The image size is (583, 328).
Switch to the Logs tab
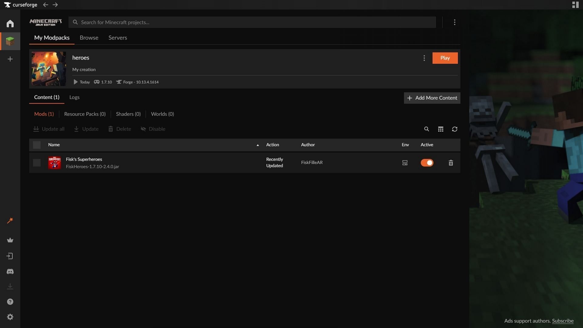74,97
